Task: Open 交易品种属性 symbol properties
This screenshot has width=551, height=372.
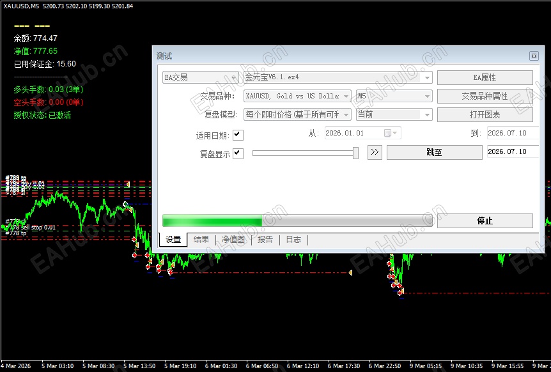Action: (485, 97)
